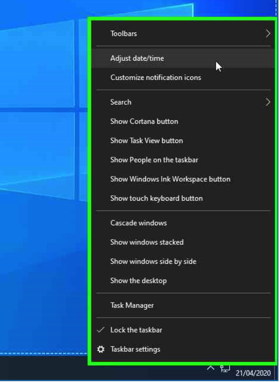Show hidden icons with the tray chevron
Screen dimensions: 280x382
coord(210,369)
